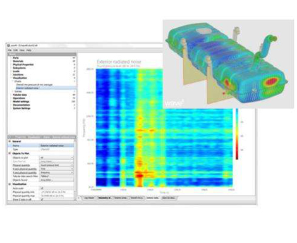Viewport: 297px width, 243px height.
Task: Open the Physical quantity dropdown
Action: 56,165
